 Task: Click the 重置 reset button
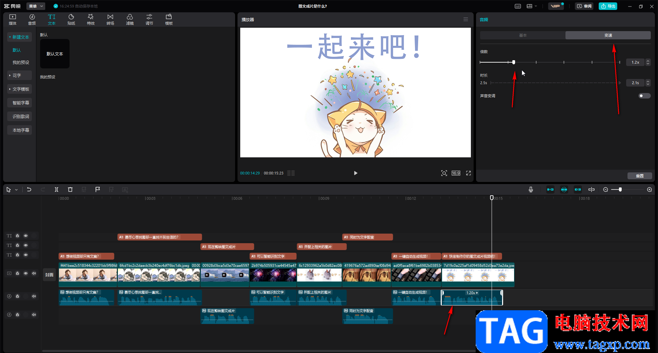(640, 176)
